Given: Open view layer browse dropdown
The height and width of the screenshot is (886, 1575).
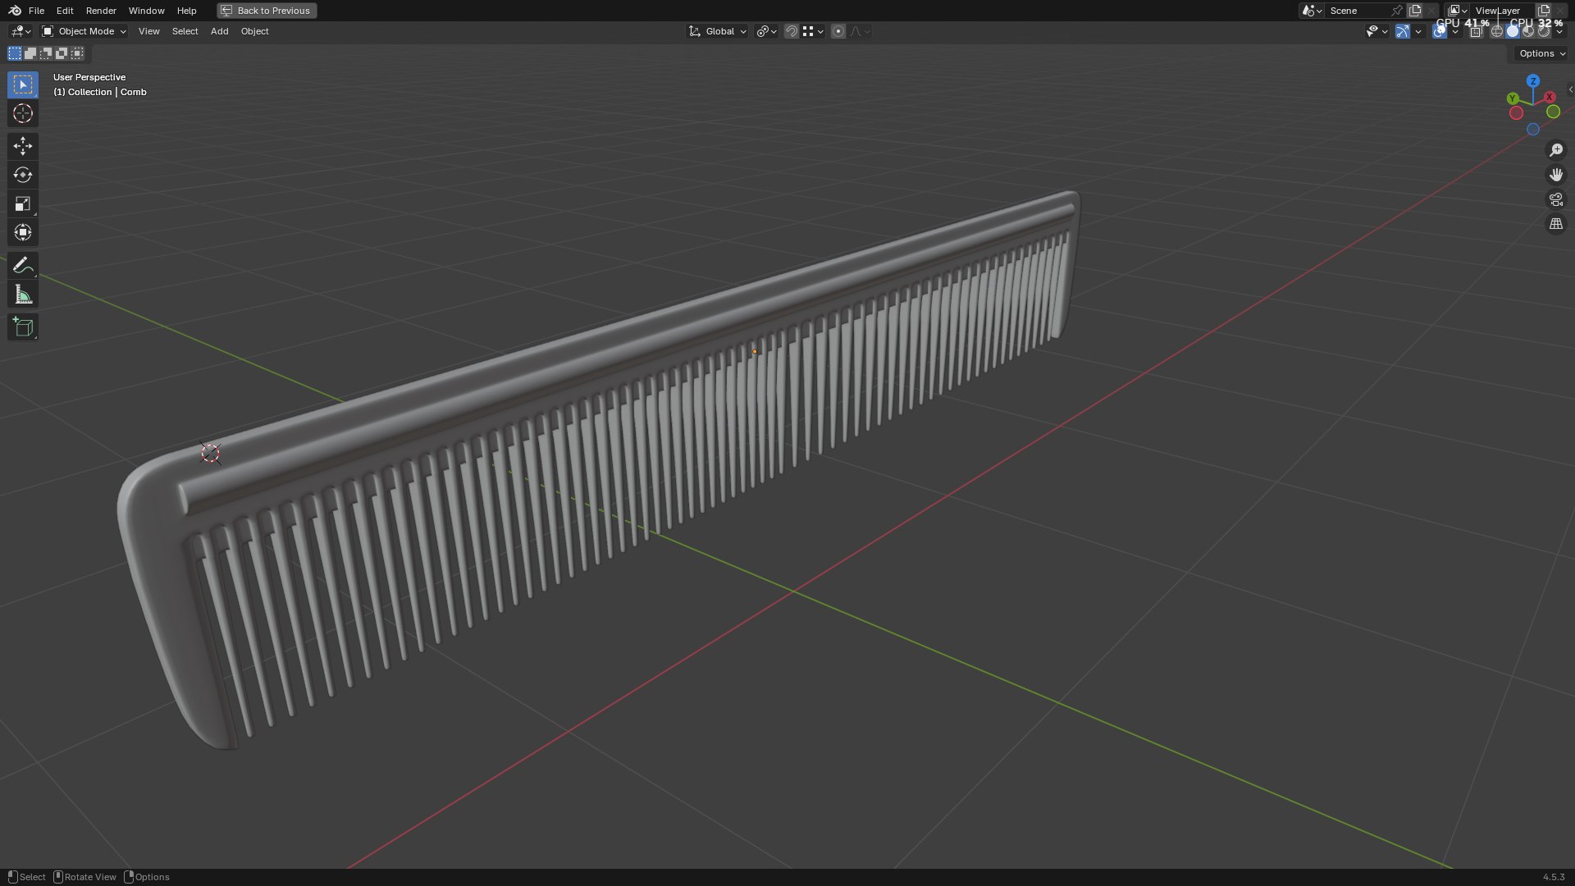Looking at the screenshot, I should tap(1457, 11).
